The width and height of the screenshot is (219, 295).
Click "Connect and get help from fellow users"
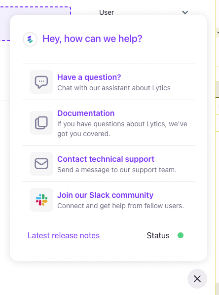(121, 206)
